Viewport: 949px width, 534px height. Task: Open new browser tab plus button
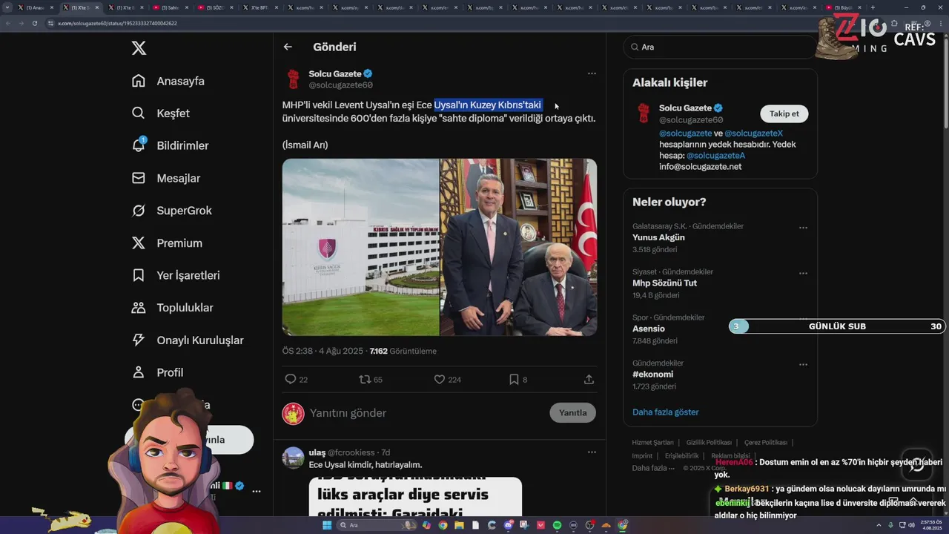pos(872,7)
